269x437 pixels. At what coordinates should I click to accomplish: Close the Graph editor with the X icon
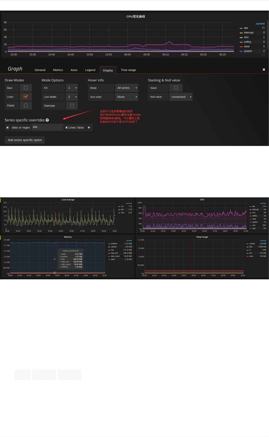(x=264, y=69)
